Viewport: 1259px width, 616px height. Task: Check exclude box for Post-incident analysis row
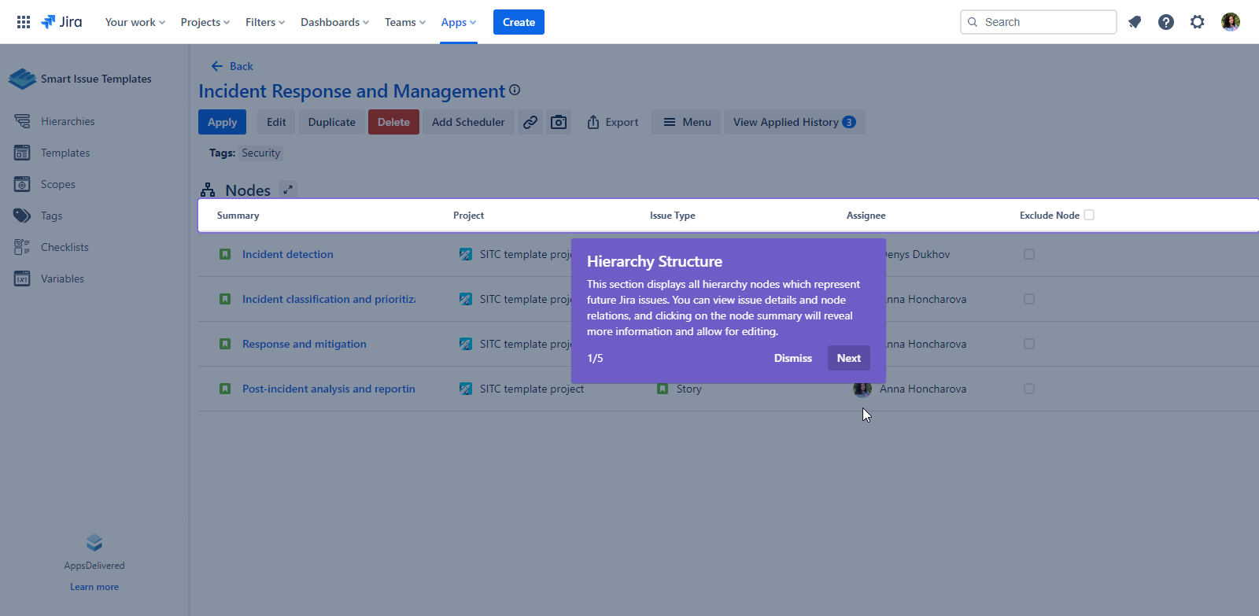[x=1029, y=389]
